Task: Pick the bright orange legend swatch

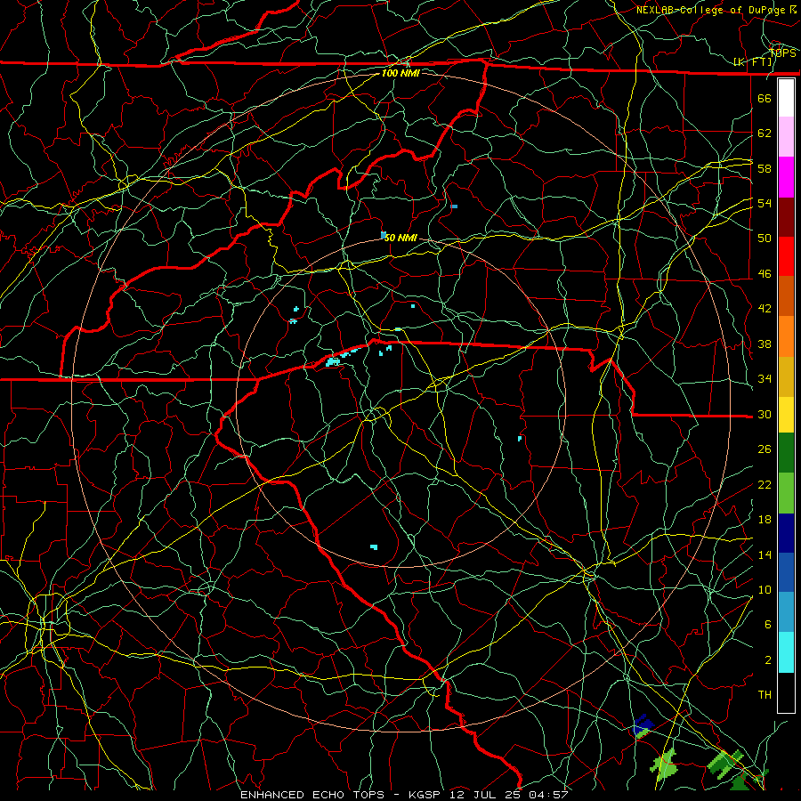Action: coord(786,336)
